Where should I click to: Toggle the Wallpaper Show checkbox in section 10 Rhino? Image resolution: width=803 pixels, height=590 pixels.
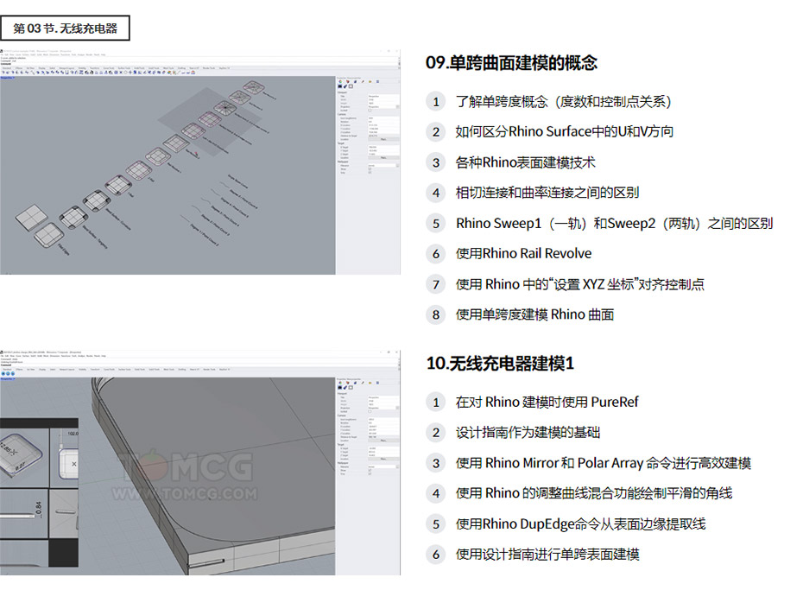[370, 470]
